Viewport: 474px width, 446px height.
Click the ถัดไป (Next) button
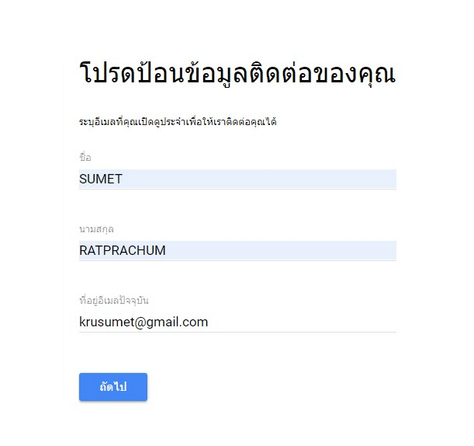tap(113, 387)
